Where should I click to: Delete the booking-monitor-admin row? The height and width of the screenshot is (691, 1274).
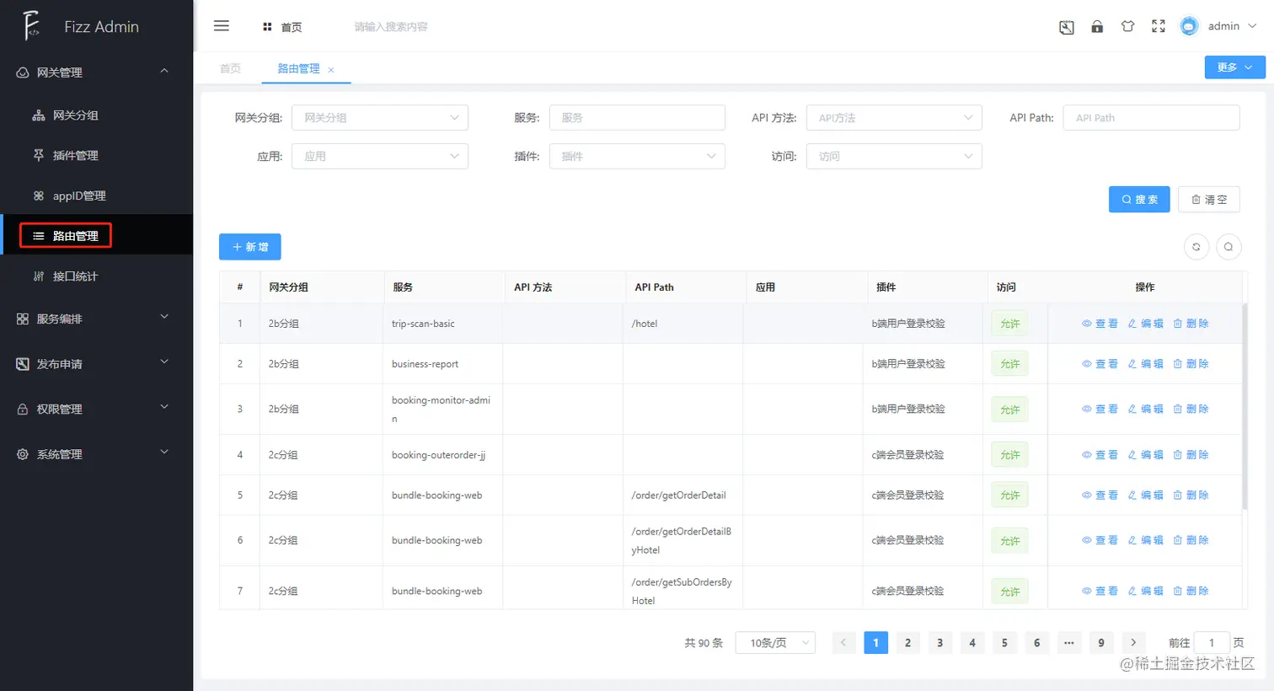tap(1191, 409)
